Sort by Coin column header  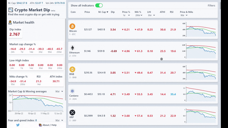tap(73, 12)
